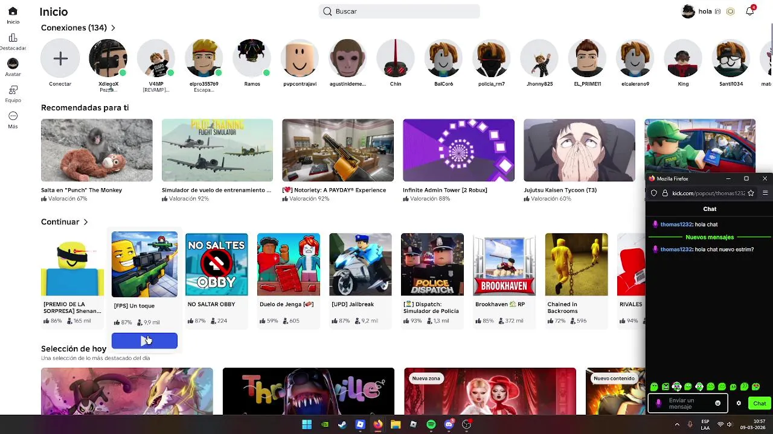Open pvpcontrajavi connection avatar
This screenshot has width=773, height=434.
300,58
